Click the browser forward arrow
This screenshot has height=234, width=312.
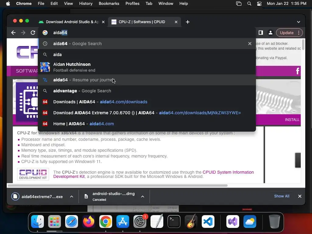pos(23,33)
